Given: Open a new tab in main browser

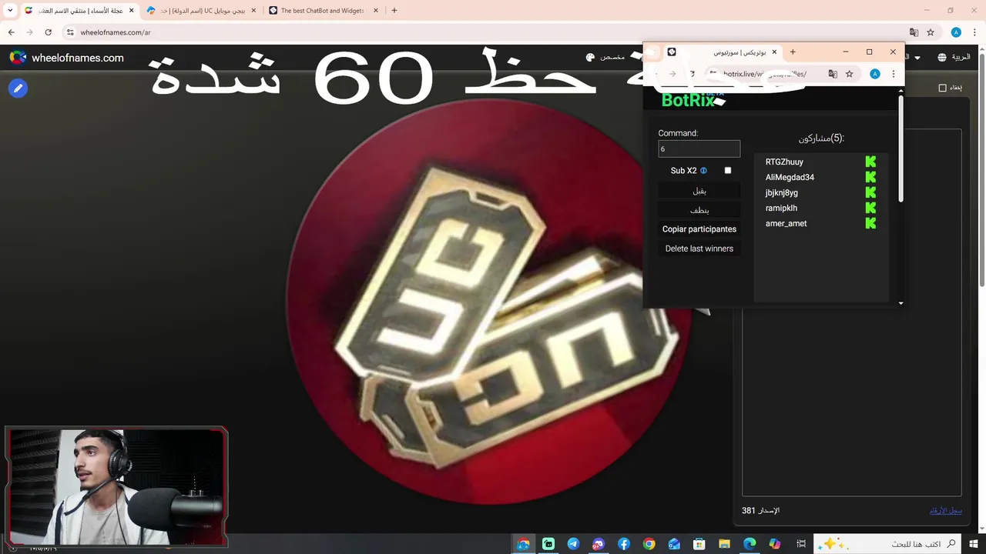Looking at the screenshot, I should click(x=394, y=11).
